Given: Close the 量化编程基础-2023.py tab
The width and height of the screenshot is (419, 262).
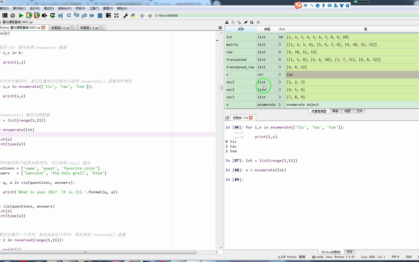Looking at the screenshot, I should pyautogui.click(x=43, y=27).
